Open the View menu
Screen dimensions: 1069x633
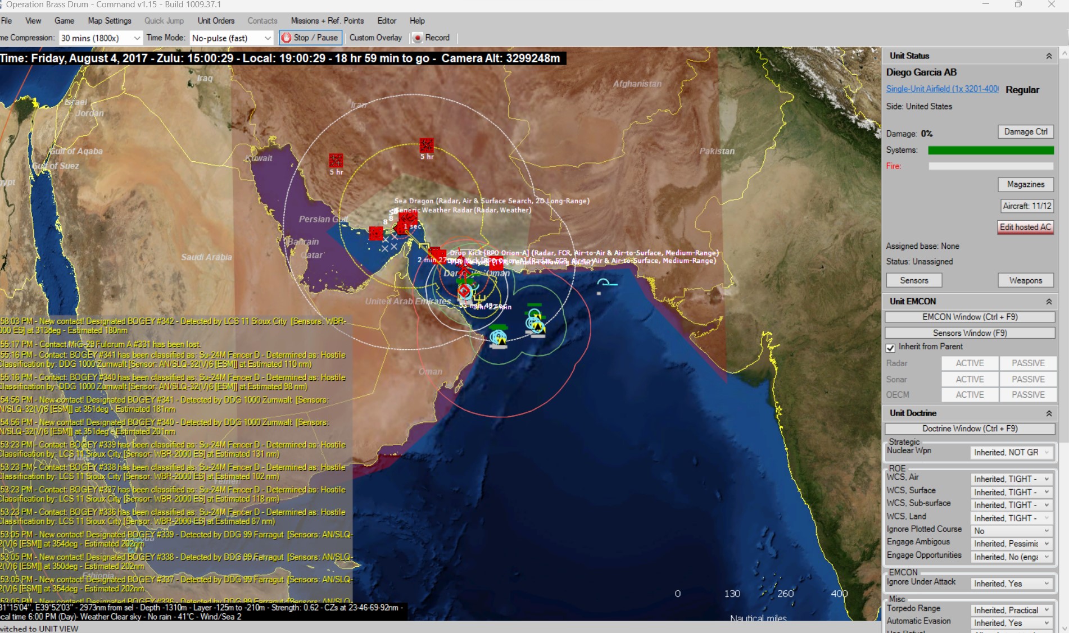[x=33, y=21]
